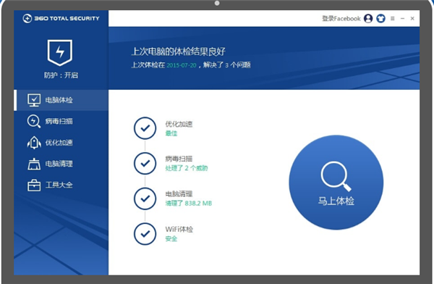This screenshot has height=284, width=434.
Task: Click the 最佳 status text
Action: pos(171,133)
